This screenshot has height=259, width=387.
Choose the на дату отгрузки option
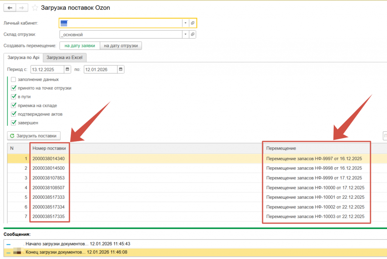(121, 46)
